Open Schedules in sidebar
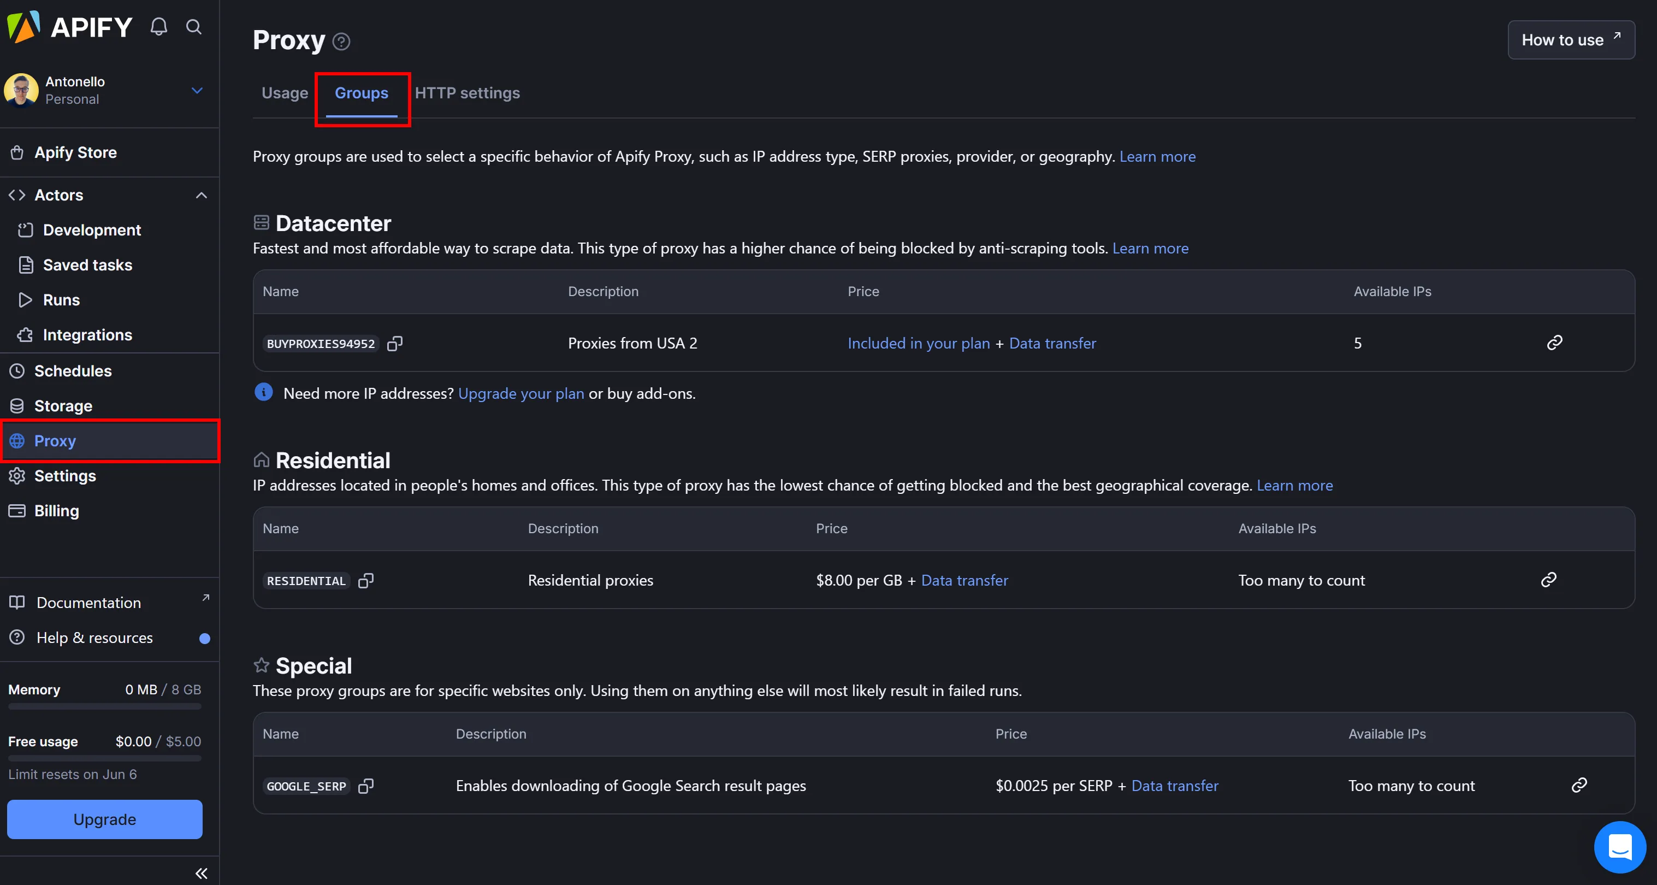 [x=109, y=371]
